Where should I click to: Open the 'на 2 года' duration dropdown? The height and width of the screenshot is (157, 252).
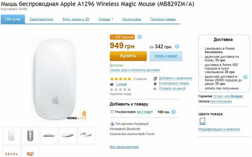pyautogui.click(x=145, y=112)
